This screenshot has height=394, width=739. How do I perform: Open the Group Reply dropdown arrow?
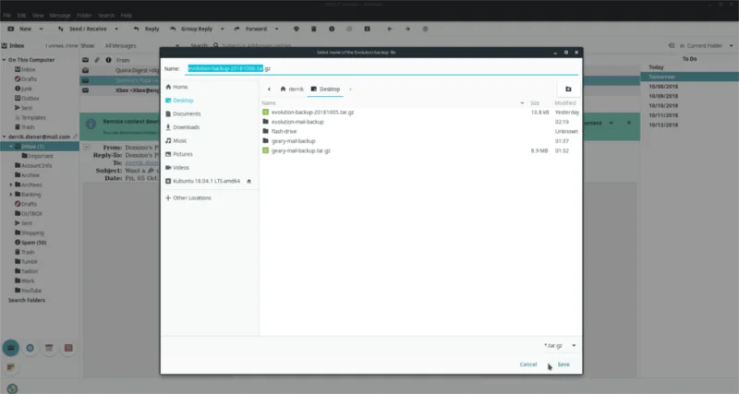[222, 29]
